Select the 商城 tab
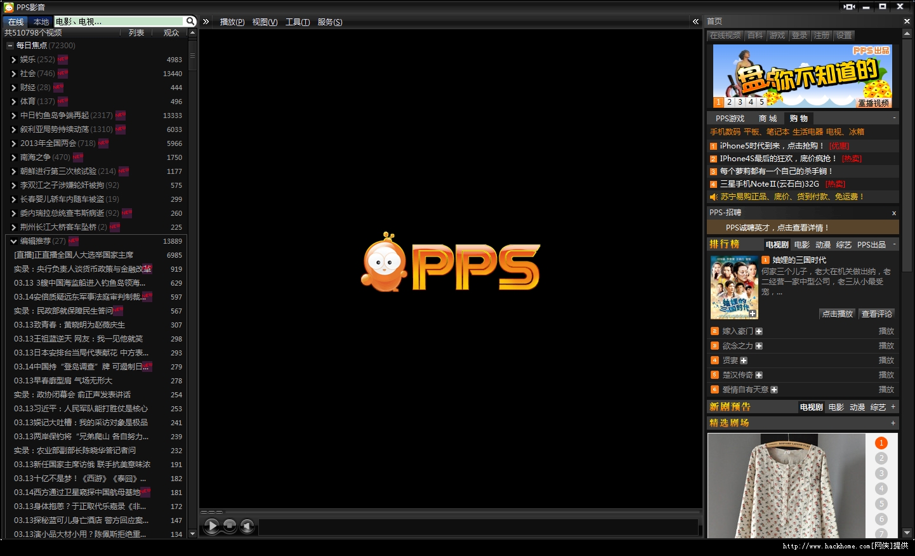 coord(768,119)
